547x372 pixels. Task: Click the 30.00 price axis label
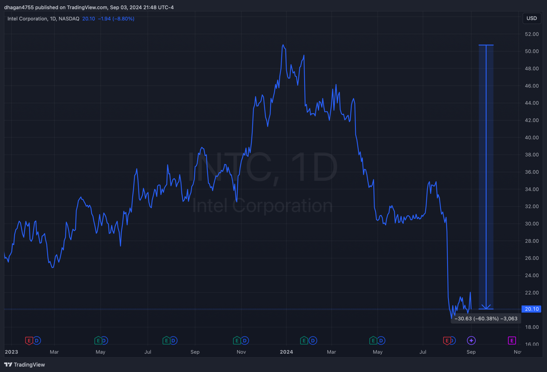coord(532,224)
